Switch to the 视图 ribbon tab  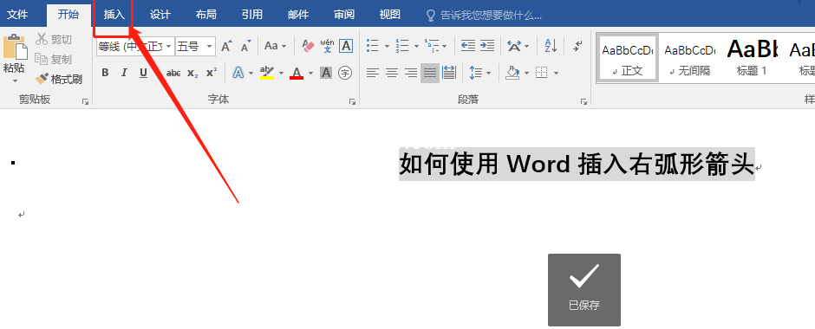pyautogui.click(x=390, y=15)
